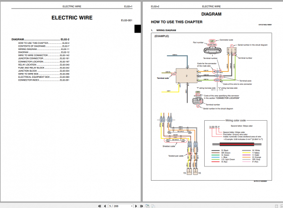Click the Wiring color code title
283x208 pixels.
pyautogui.click(x=235, y=120)
